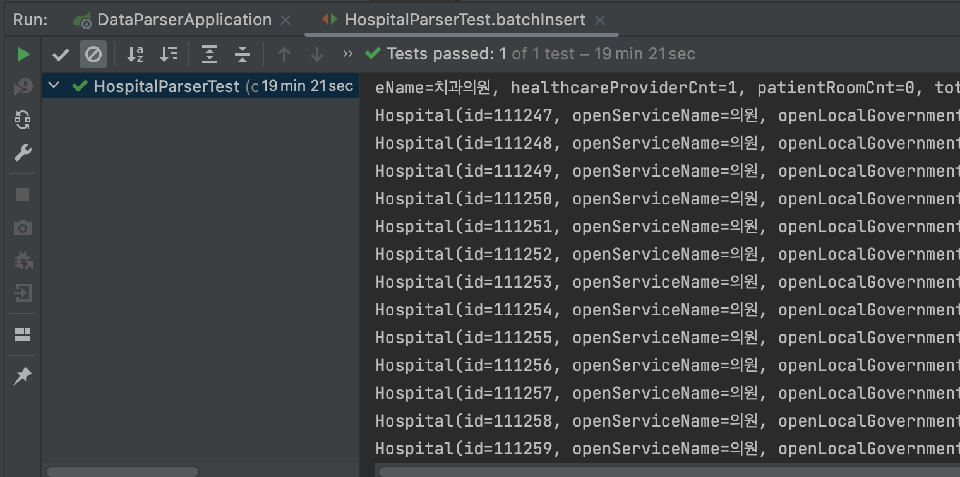Pin the current run tab
Image resolution: width=960 pixels, height=477 pixels.
point(23,376)
